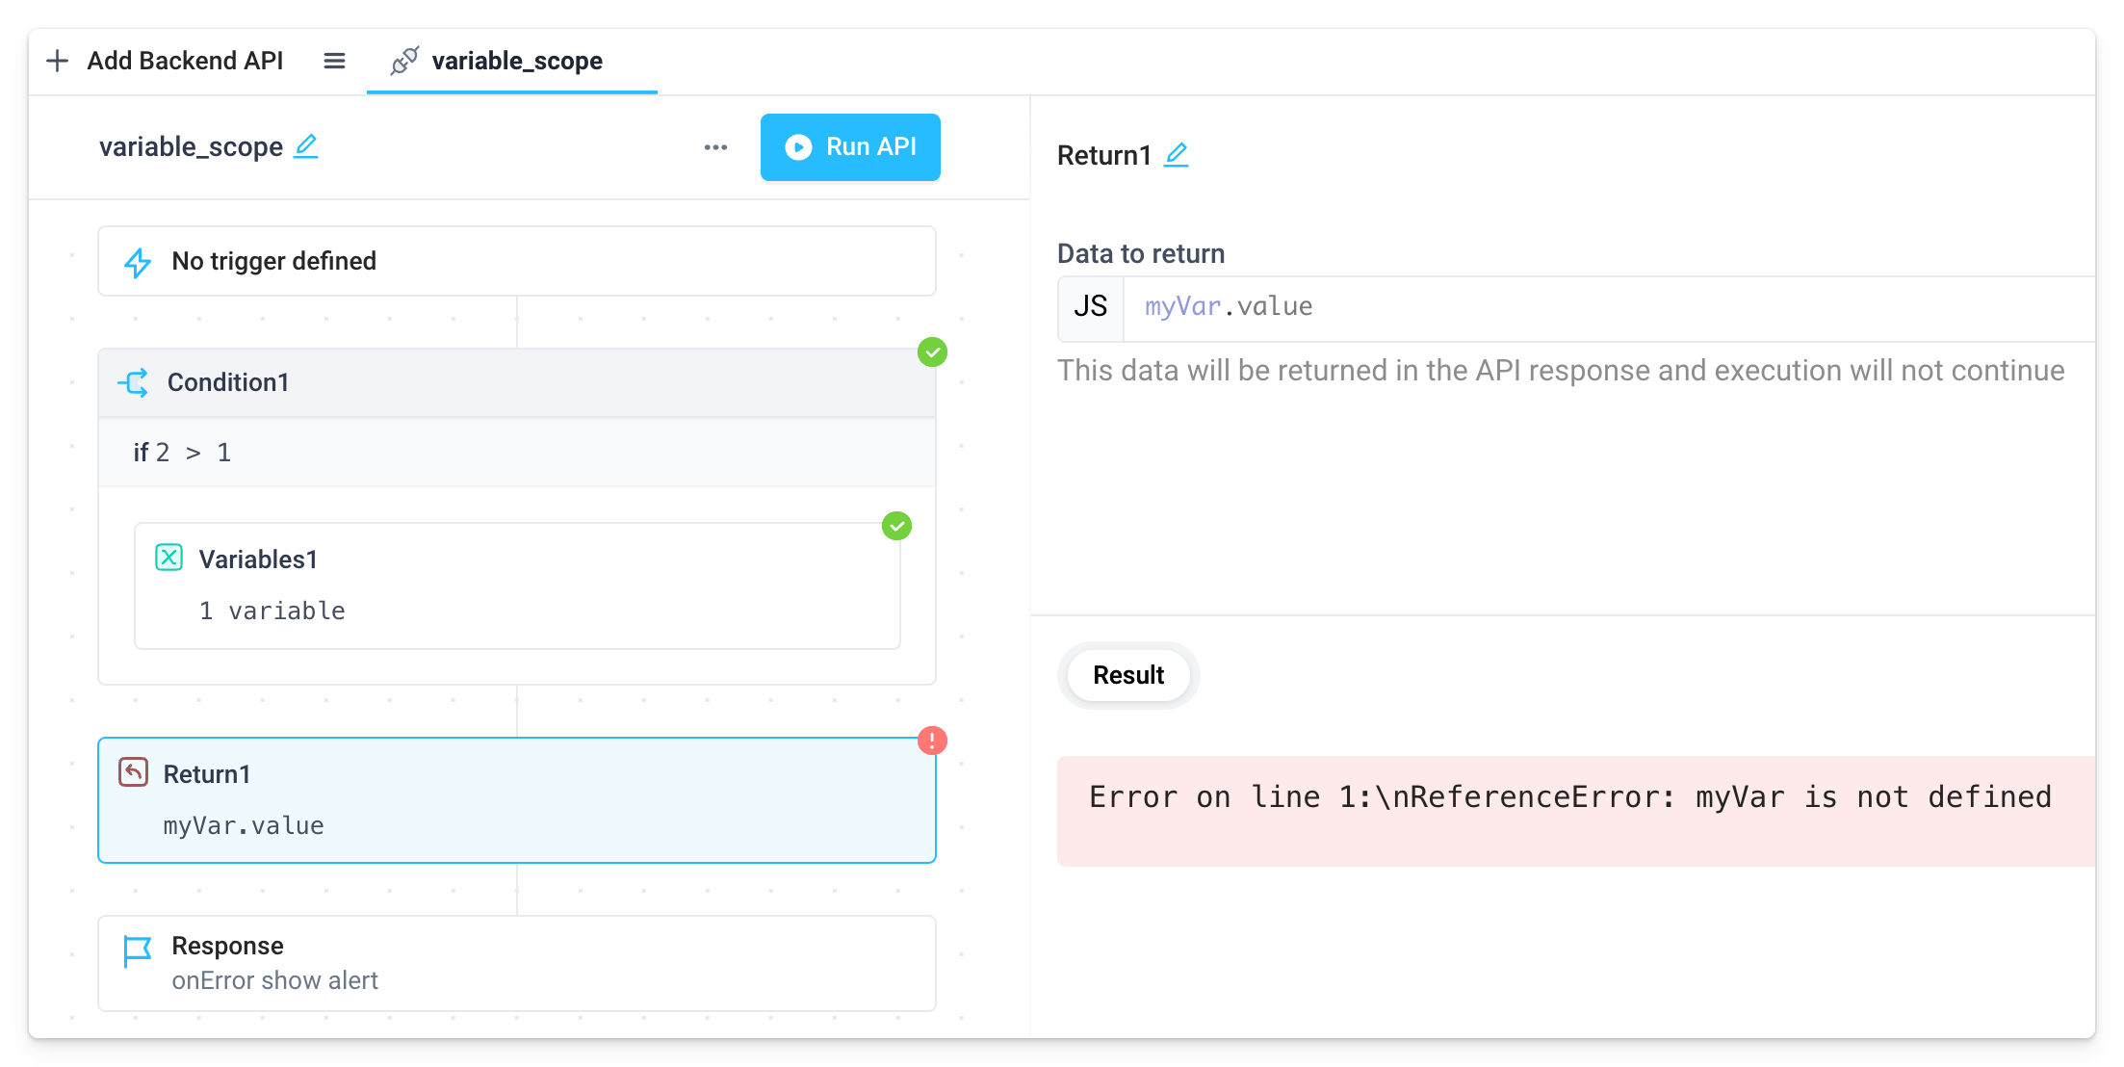This screenshot has width=2124, height=1067.
Task: Click the red error badge on Return1
Action: 931,741
